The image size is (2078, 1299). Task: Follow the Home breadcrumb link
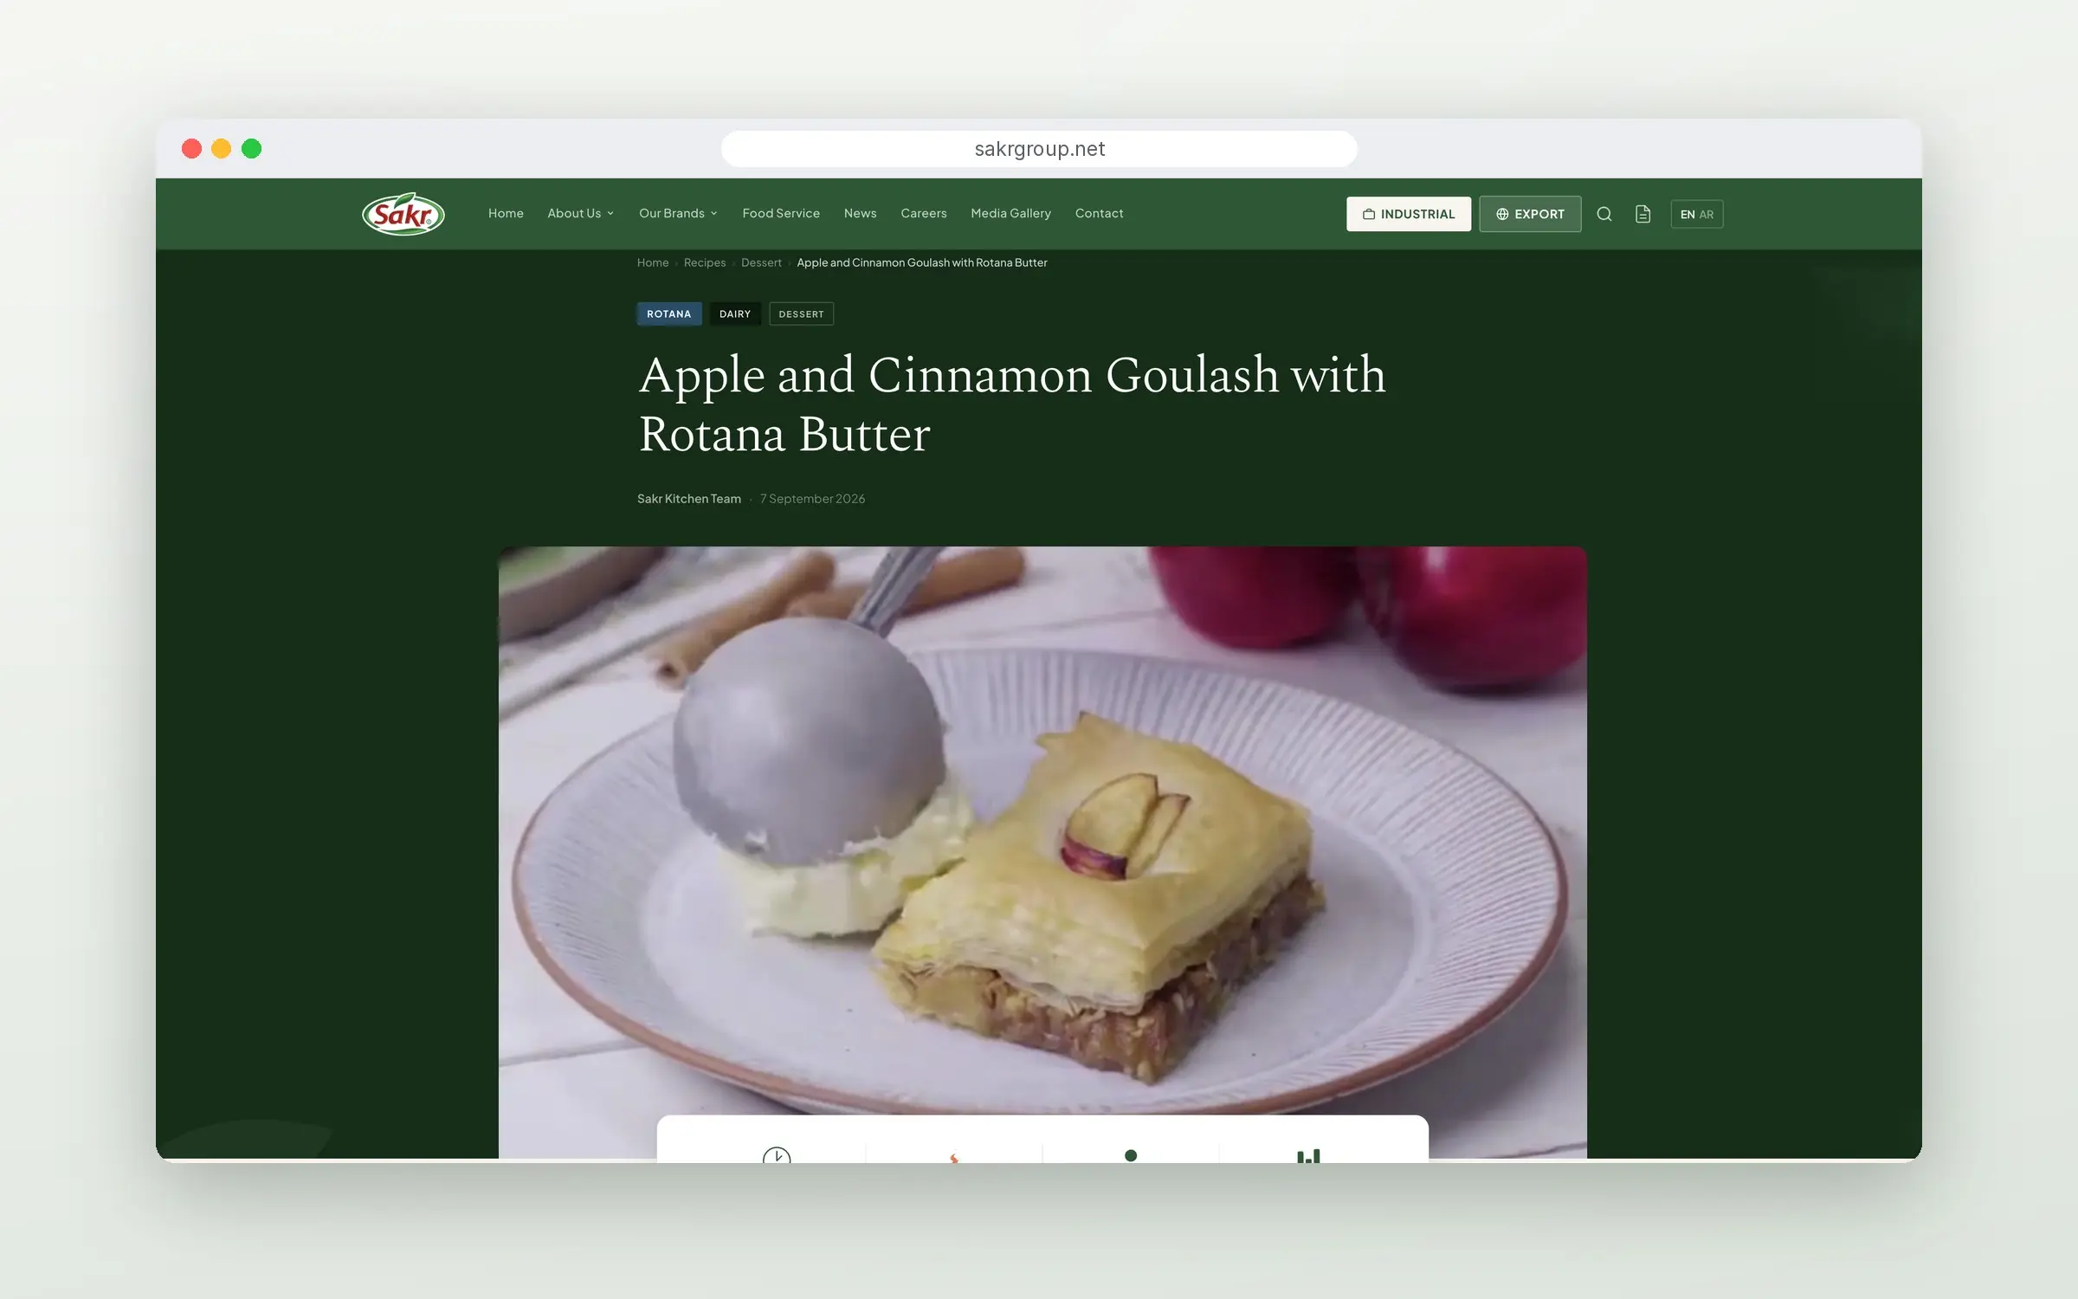tap(653, 262)
